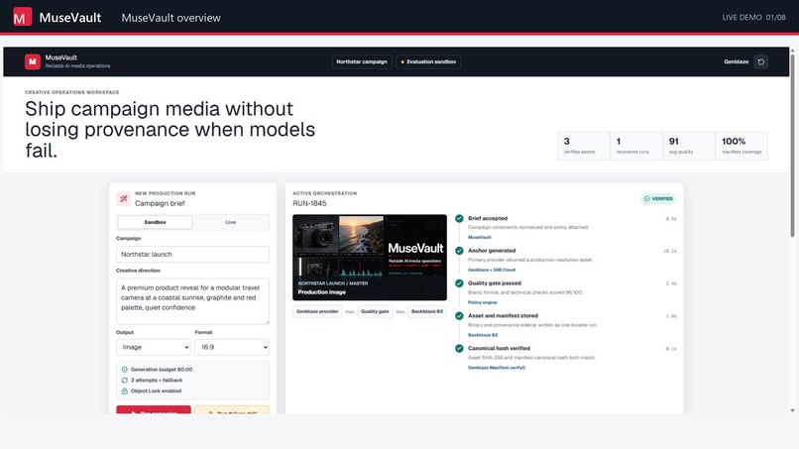
Task: Click the VERIFIED status badge
Action: pyautogui.click(x=658, y=199)
